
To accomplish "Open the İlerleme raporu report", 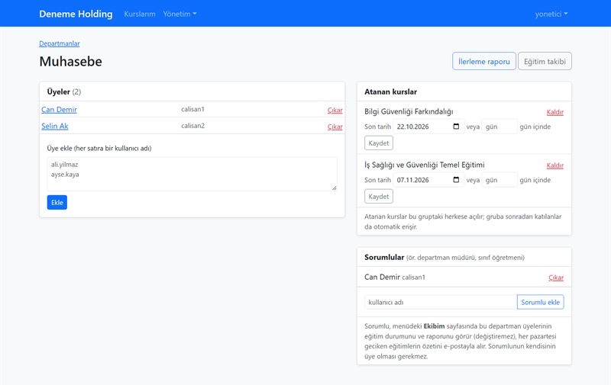I will 484,62.
